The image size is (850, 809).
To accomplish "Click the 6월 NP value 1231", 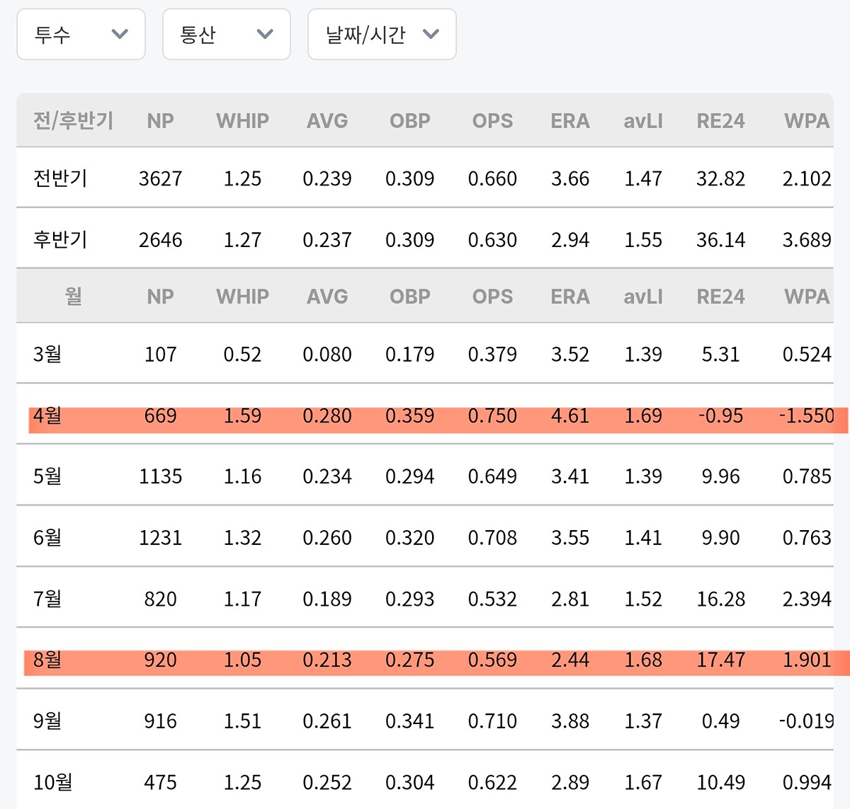I will point(160,538).
